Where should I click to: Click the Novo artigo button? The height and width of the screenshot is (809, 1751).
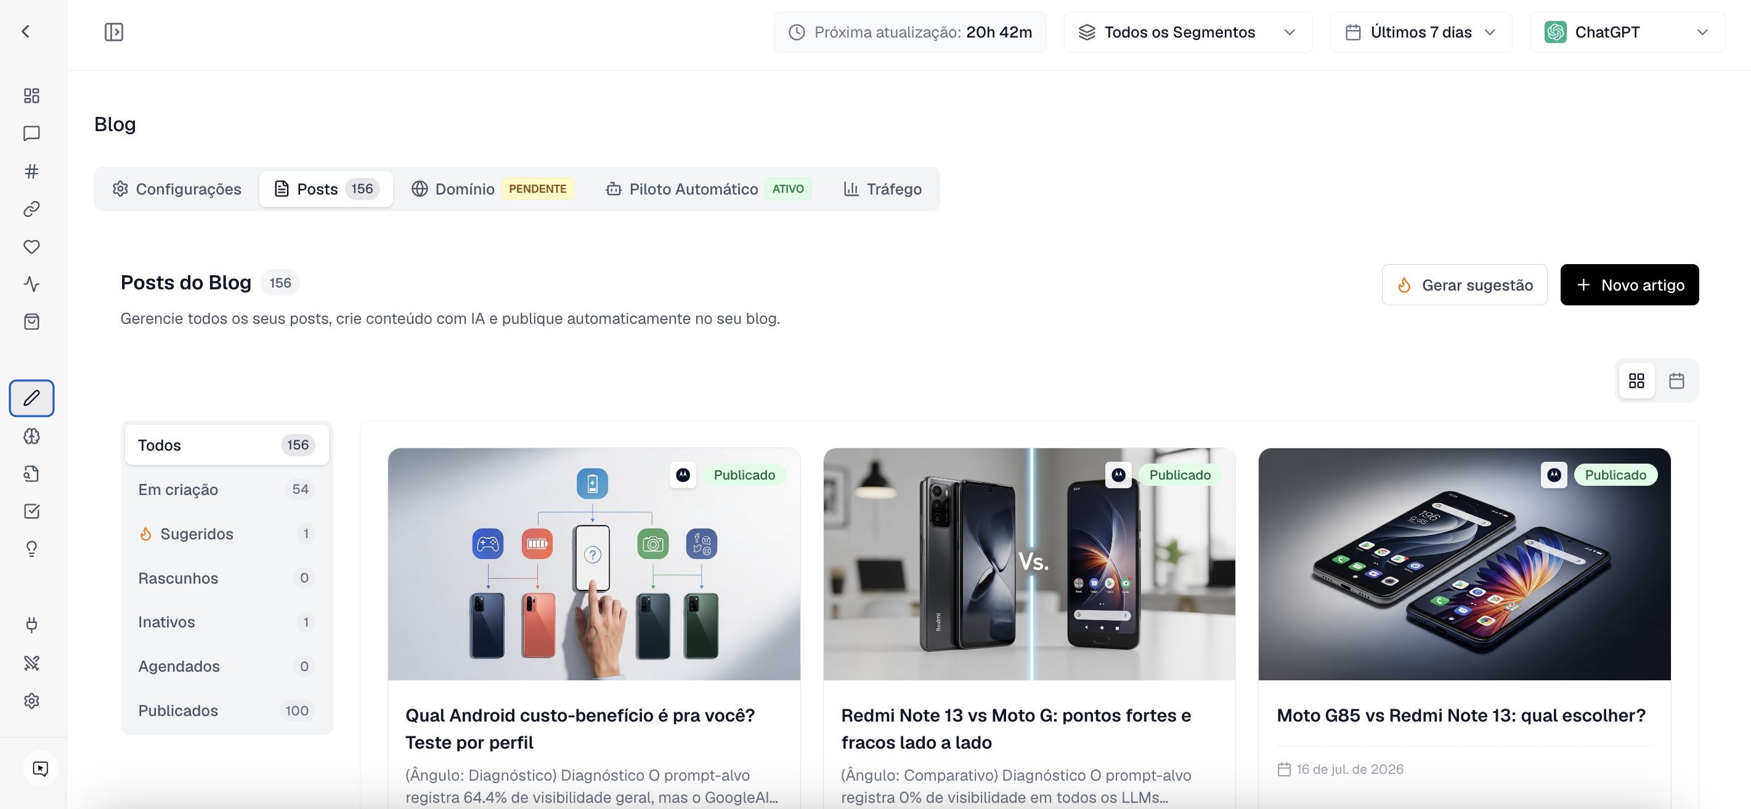click(x=1630, y=284)
